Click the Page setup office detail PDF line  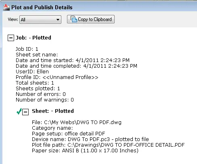tap(69, 134)
